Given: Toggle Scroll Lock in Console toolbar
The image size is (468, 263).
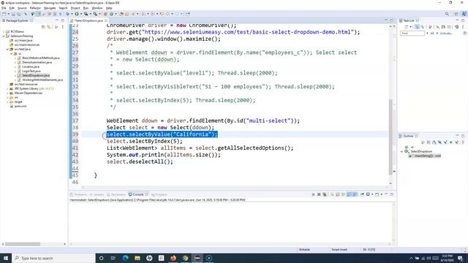Looking at the screenshot, I should point(338,194).
